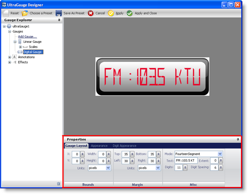Click the Add Gauge... link
The width and height of the screenshot is (248, 194).
(x=28, y=37)
